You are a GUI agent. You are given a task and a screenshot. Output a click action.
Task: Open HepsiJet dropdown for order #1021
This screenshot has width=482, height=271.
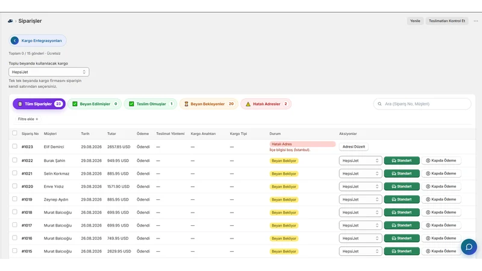[360, 173]
